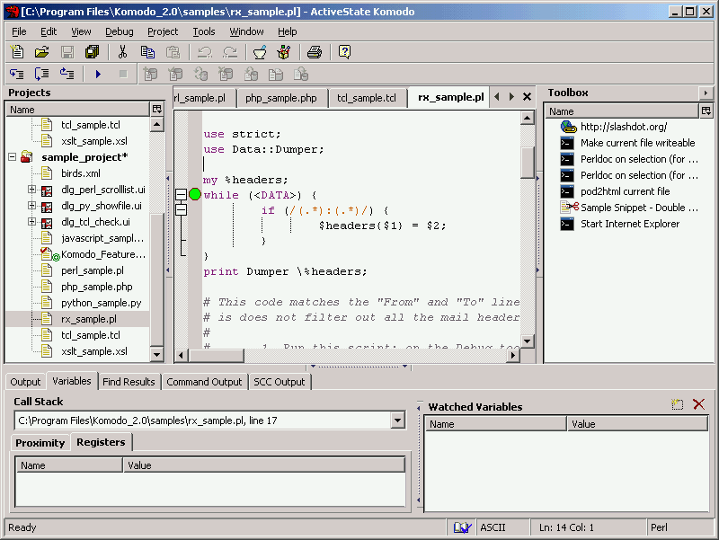Switch to the tcl_sample.tcl editor tab
This screenshot has width=719, height=540.
[x=367, y=98]
